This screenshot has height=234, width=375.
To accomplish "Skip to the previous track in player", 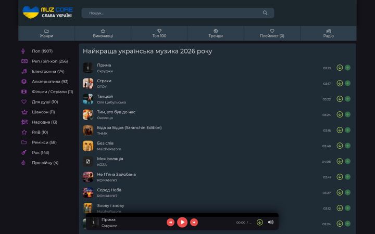I will [x=170, y=223].
